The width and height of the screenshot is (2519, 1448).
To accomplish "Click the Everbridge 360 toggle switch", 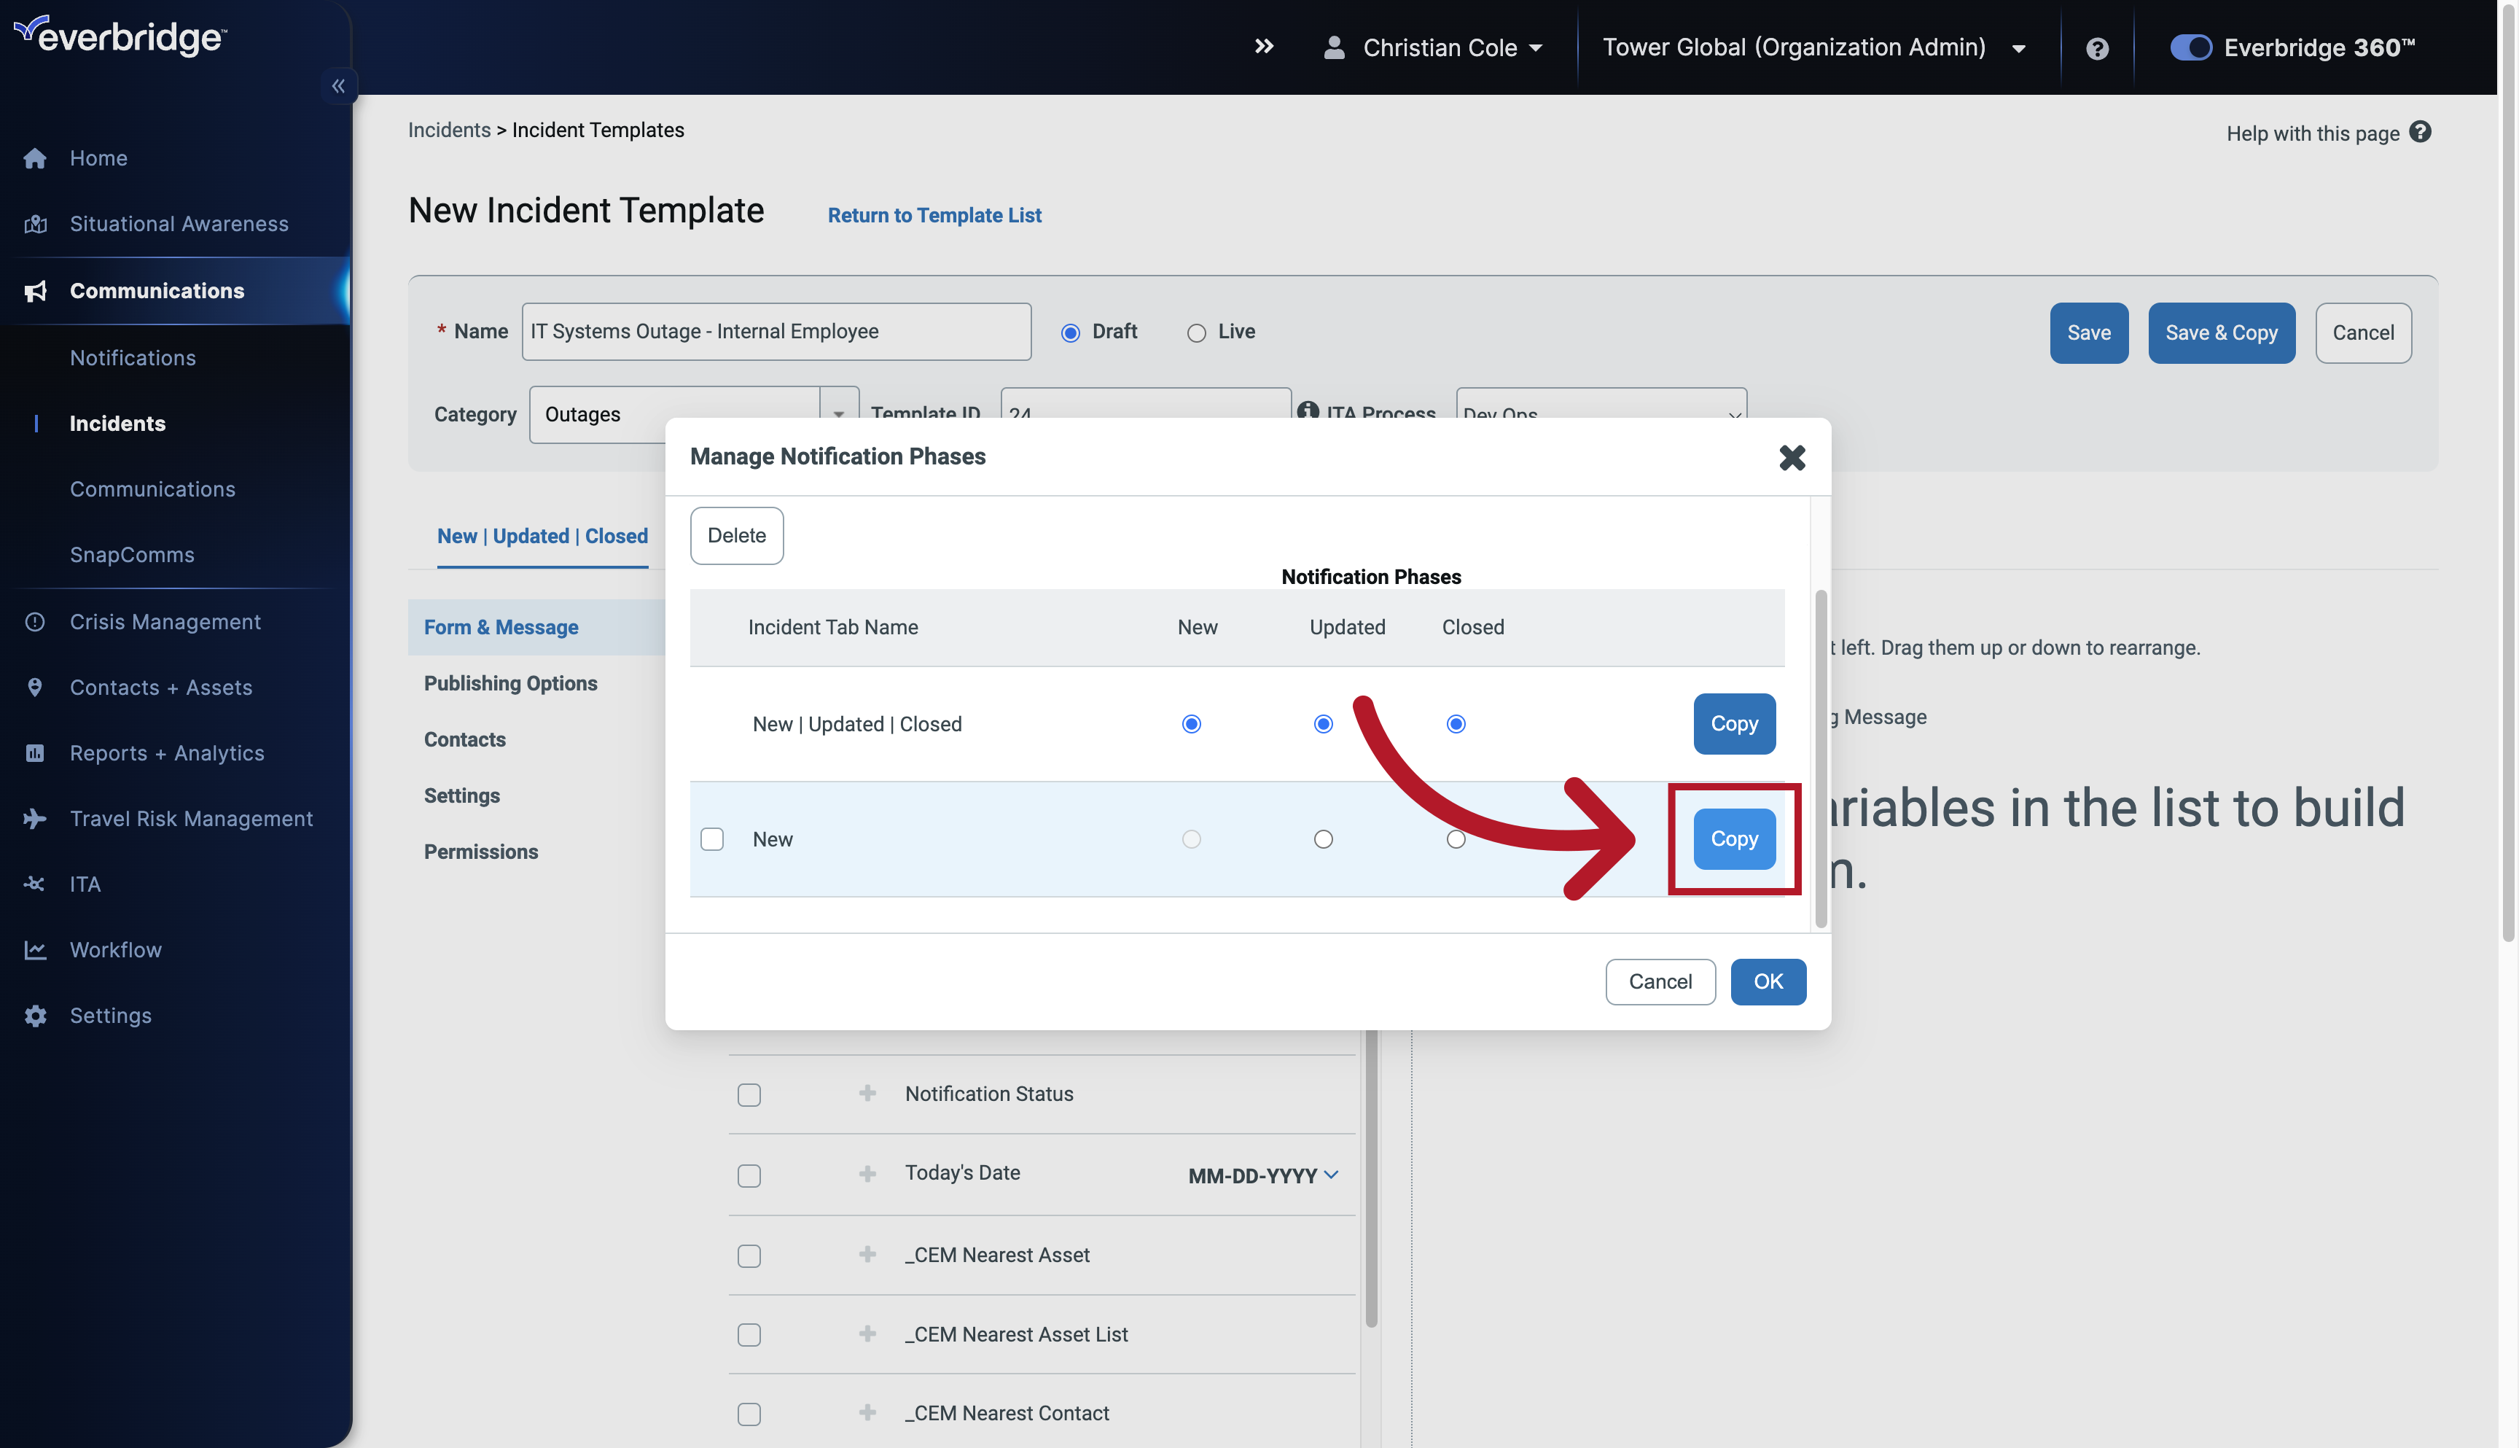I will pos(2189,47).
